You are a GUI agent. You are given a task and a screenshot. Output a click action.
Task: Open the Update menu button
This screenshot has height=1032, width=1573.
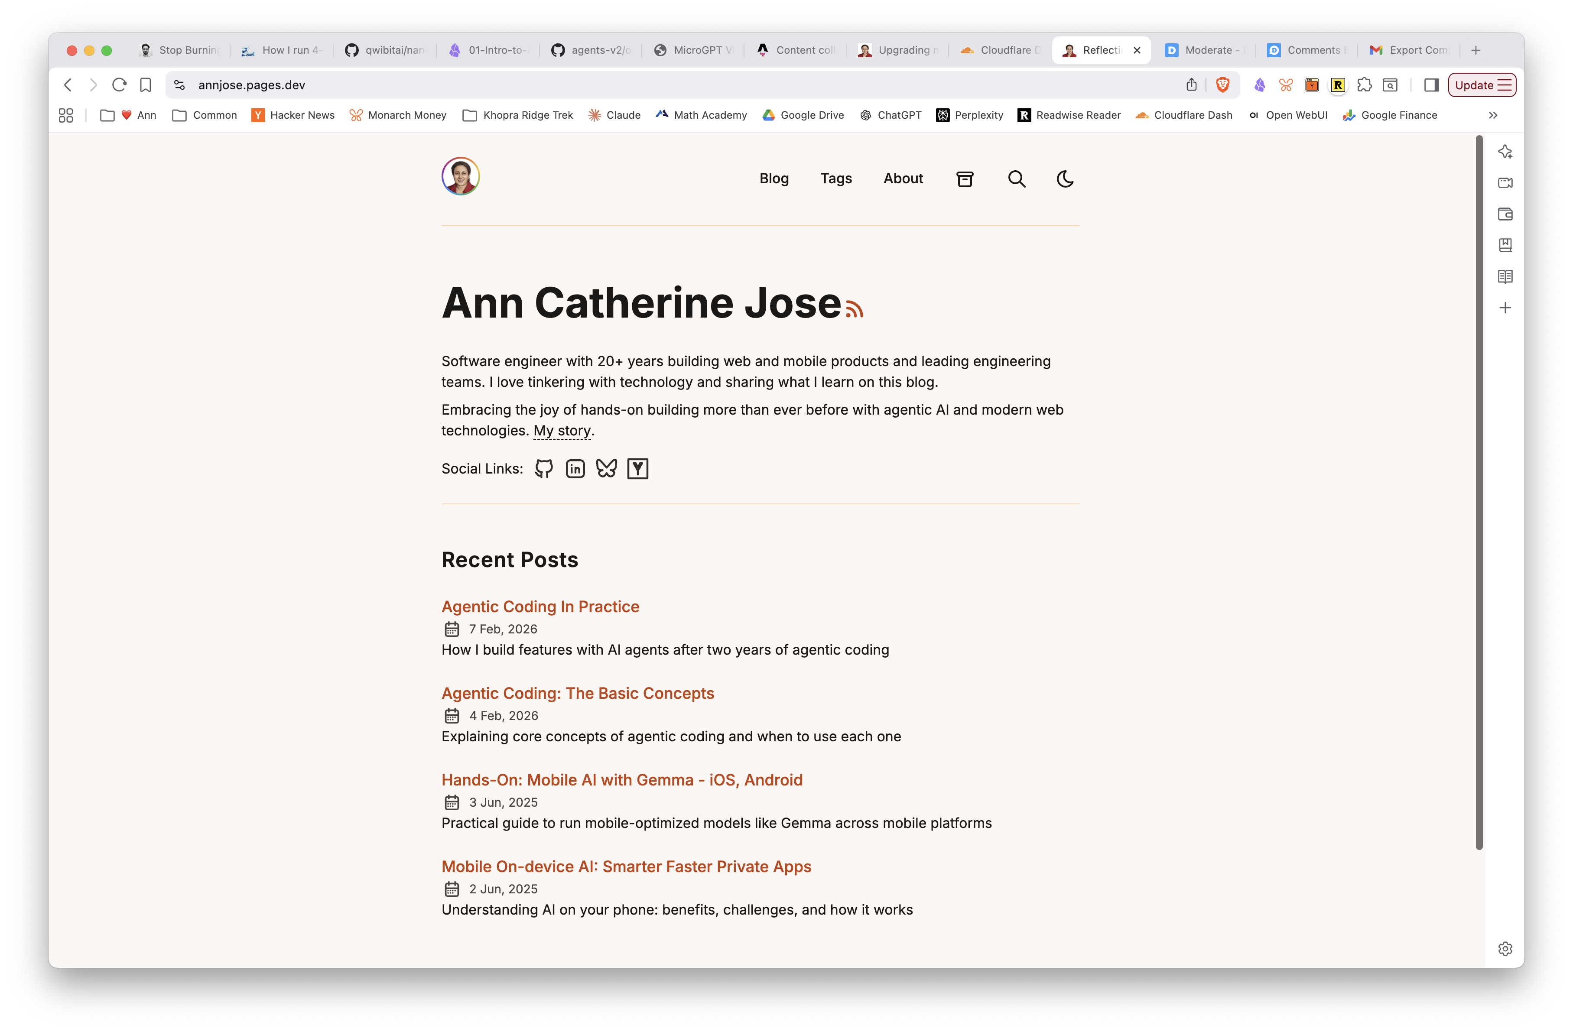1481,85
